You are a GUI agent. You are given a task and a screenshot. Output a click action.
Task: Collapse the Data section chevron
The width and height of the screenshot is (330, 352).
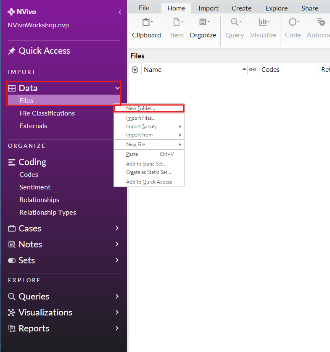point(117,88)
